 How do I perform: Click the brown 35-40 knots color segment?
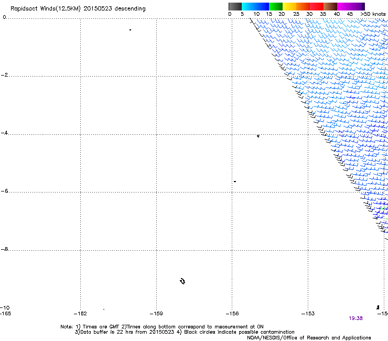coord(330,6)
